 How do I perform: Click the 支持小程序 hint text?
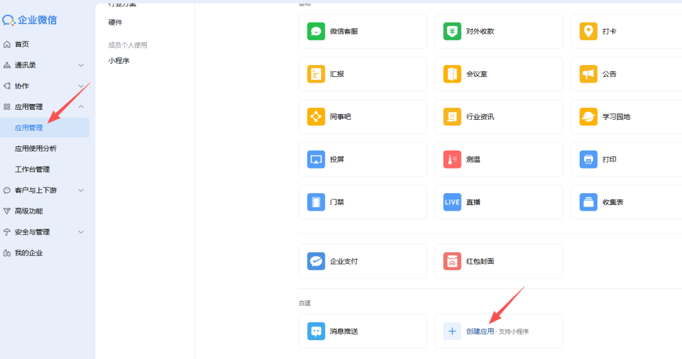(513, 332)
